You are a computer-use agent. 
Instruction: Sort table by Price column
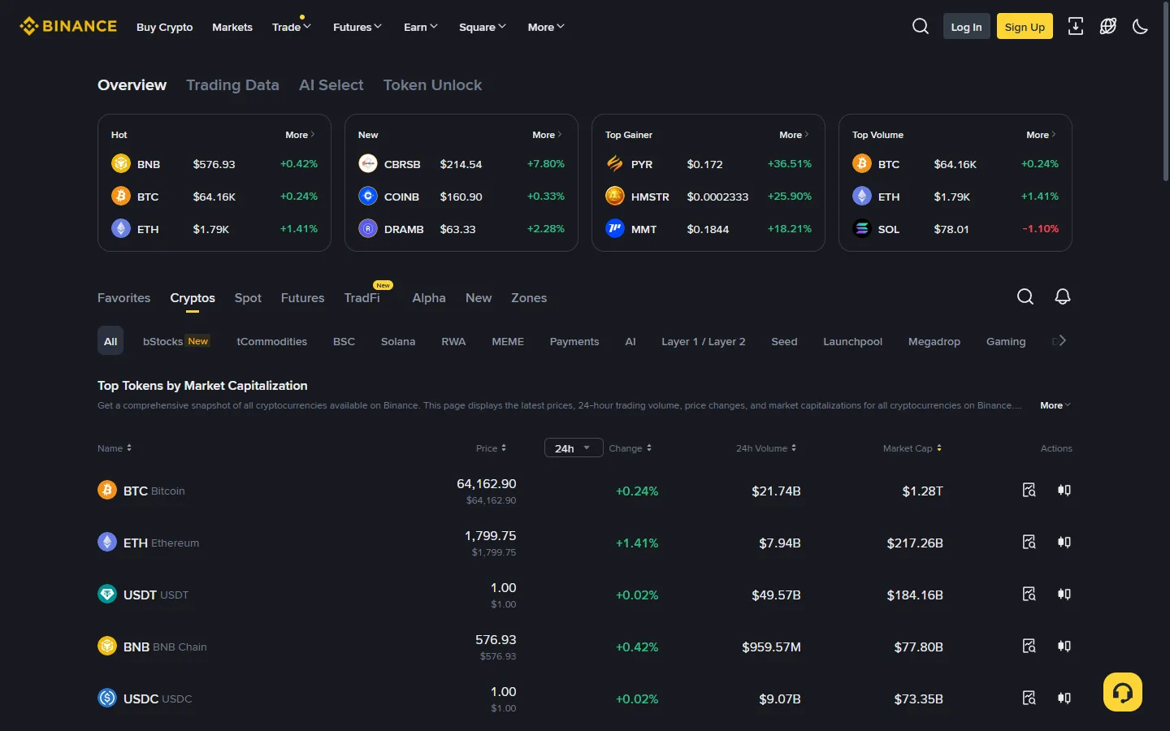(x=492, y=448)
